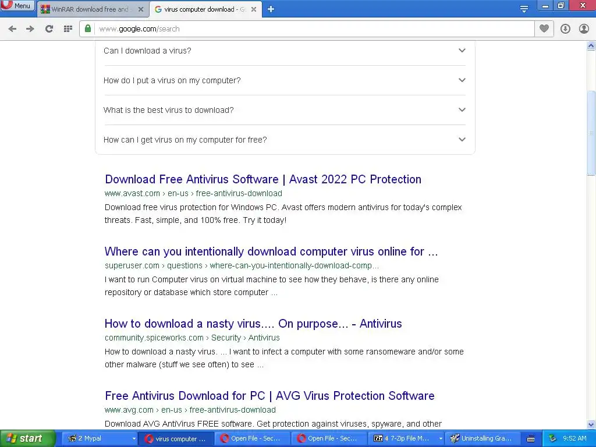The height and width of the screenshot is (447, 596).
Task: Click the scrollbar up arrow
Action: 591,46
